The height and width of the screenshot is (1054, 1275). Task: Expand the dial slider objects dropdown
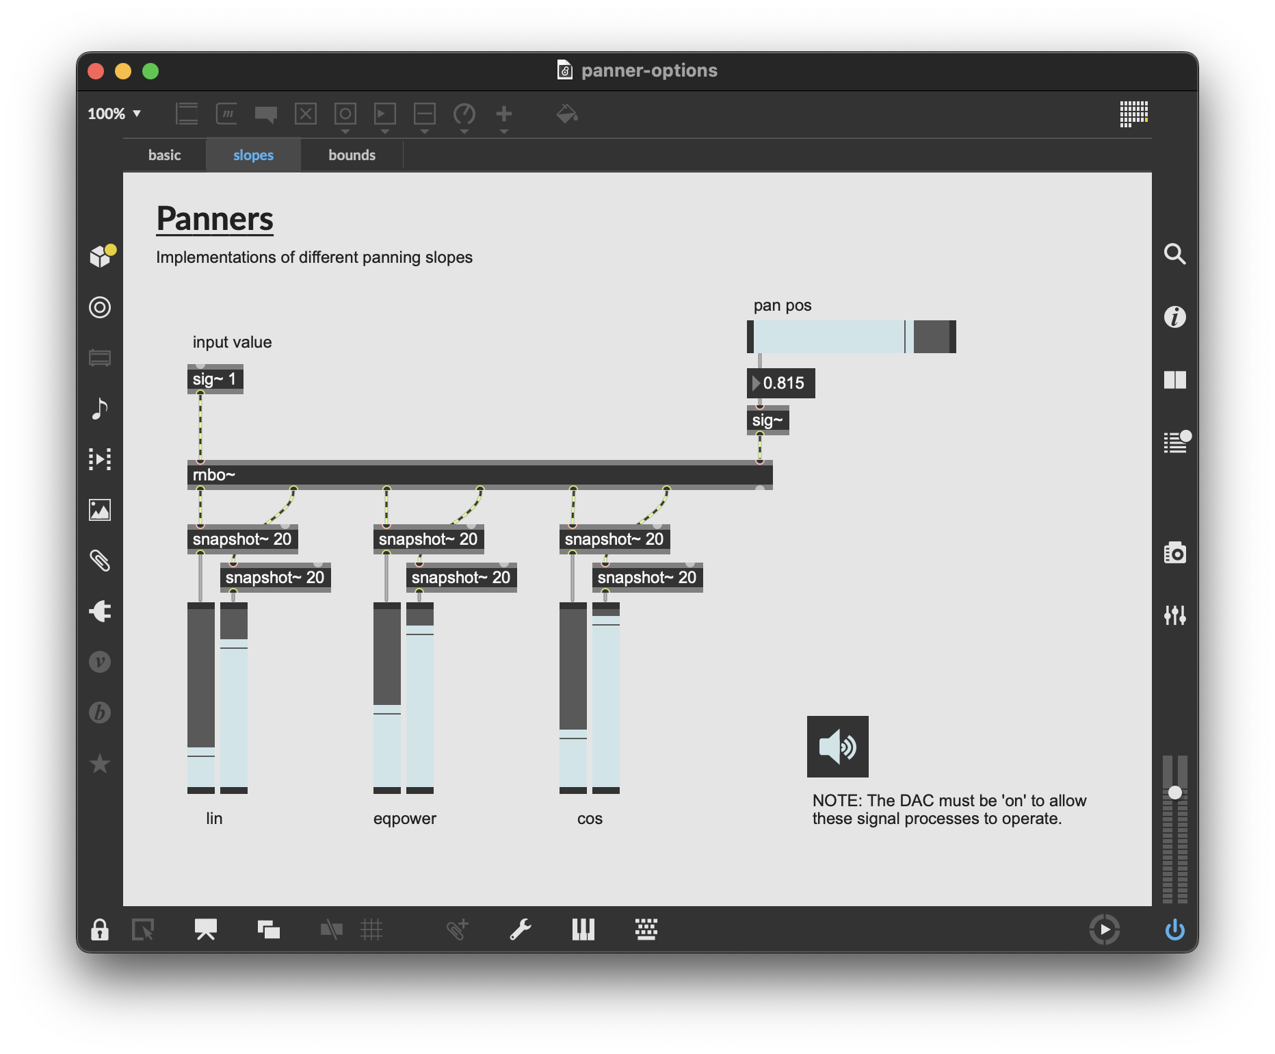point(464,115)
